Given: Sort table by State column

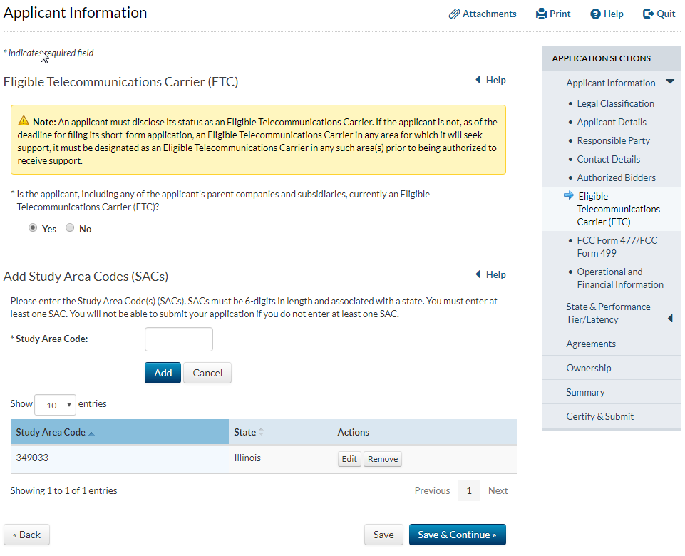Looking at the screenshot, I should (x=261, y=433).
